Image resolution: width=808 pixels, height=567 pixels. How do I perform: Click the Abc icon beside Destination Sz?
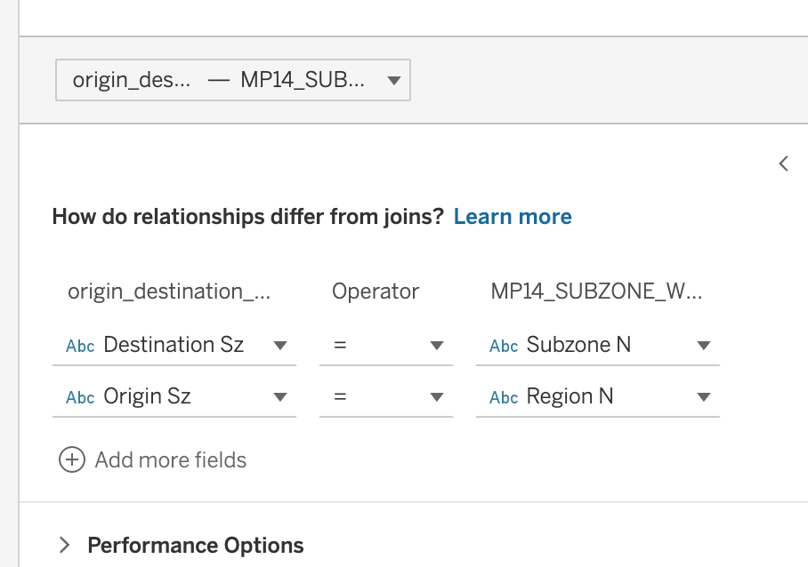pyautogui.click(x=80, y=346)
